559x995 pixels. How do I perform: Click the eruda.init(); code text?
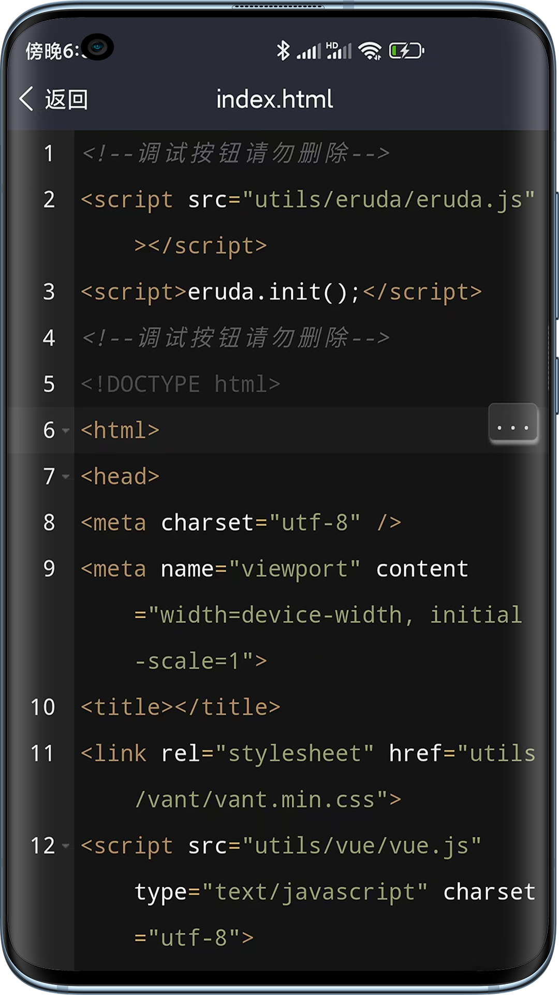point(273,292)
